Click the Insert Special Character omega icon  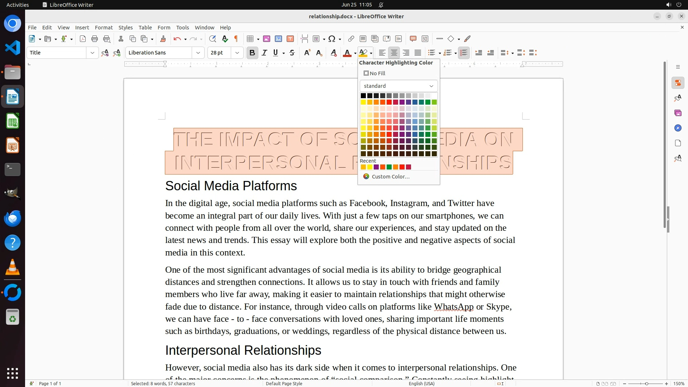tap(332, 39)
